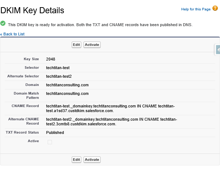Viewport: 220px width, 169px height.
Task: Select the Domain value techtitanconsulting.com
Action: pyautogui.click(x=67, y=85)
